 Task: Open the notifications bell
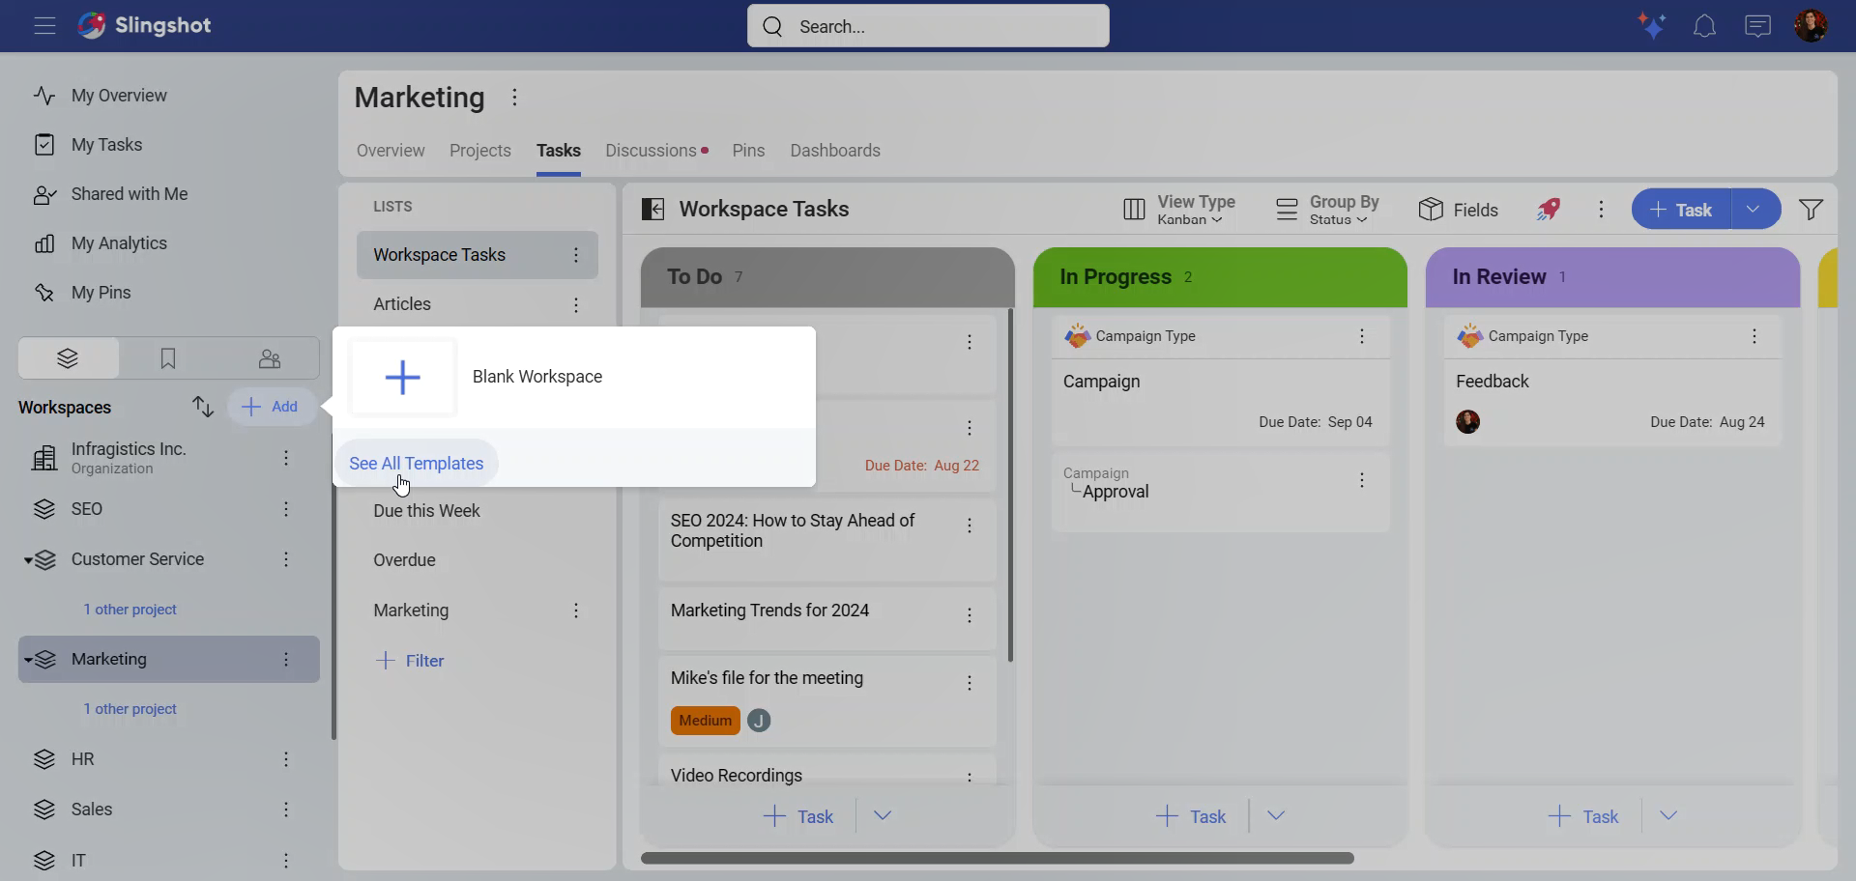click(x=1704, y=26)
